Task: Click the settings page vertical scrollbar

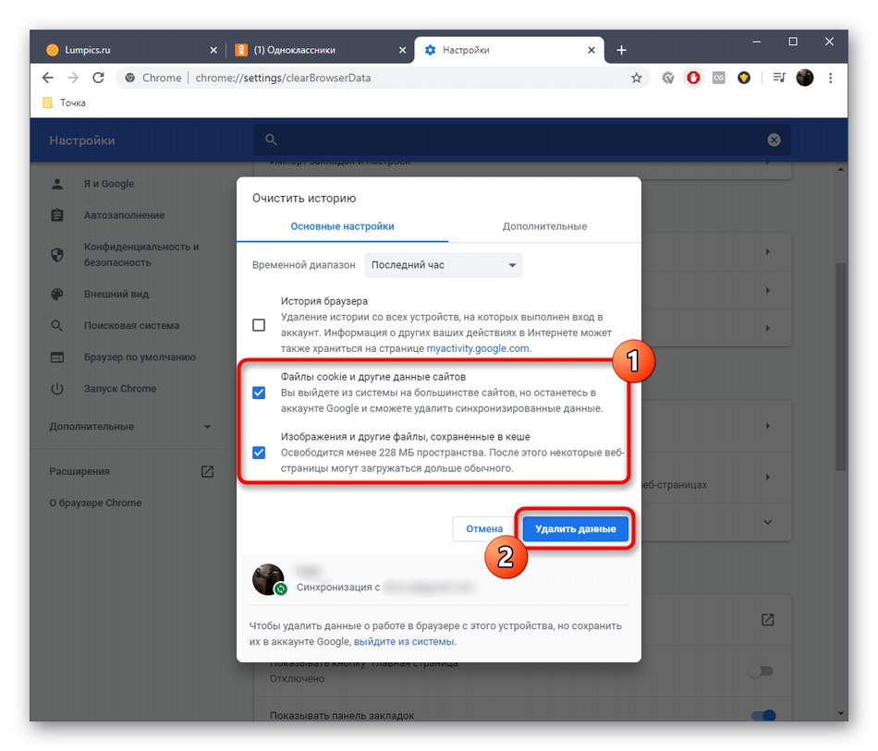Action: coord(840,367)
